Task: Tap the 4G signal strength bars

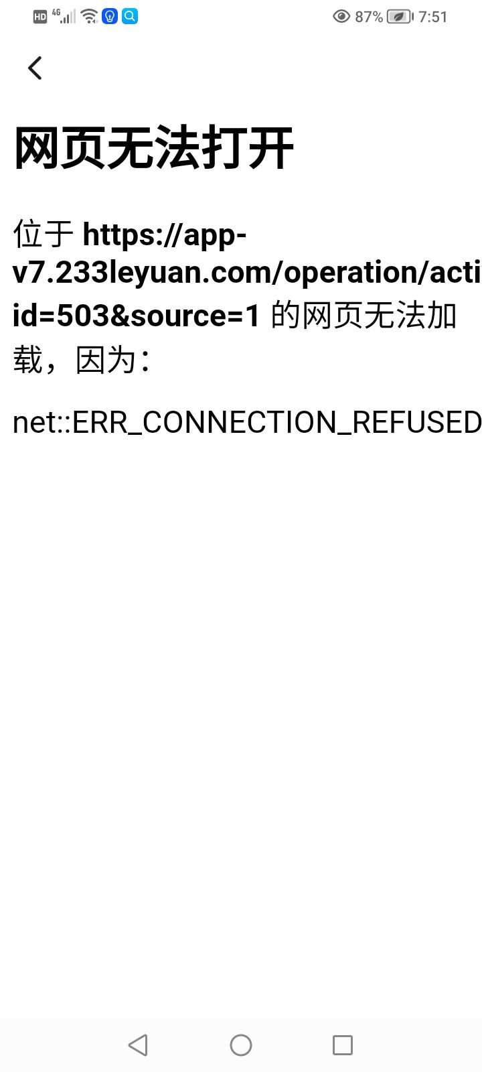Action: pyautogui.click(x=64, y=17)
